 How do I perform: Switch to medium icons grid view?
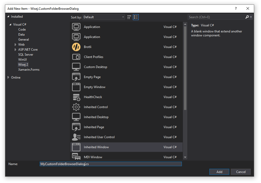coord(129,17)
